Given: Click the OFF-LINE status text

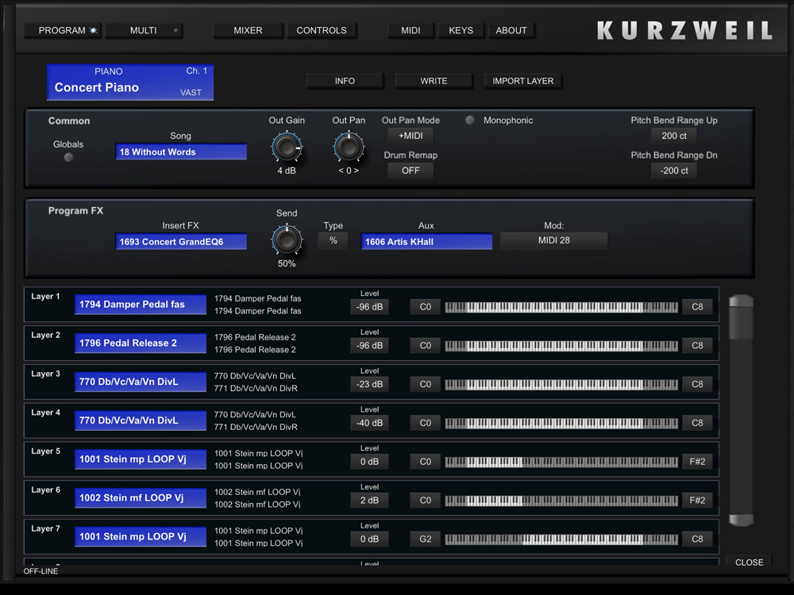Looking at the screenshot, I should (40, 571).
